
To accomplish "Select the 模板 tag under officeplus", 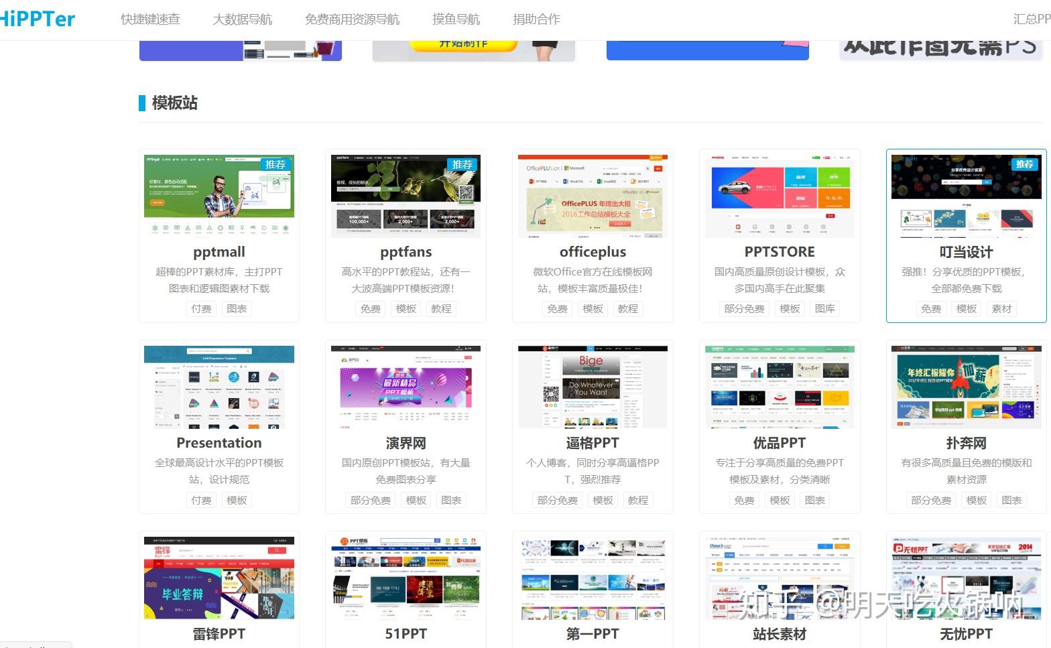I will pyautogui.click(x=593, y=309).
